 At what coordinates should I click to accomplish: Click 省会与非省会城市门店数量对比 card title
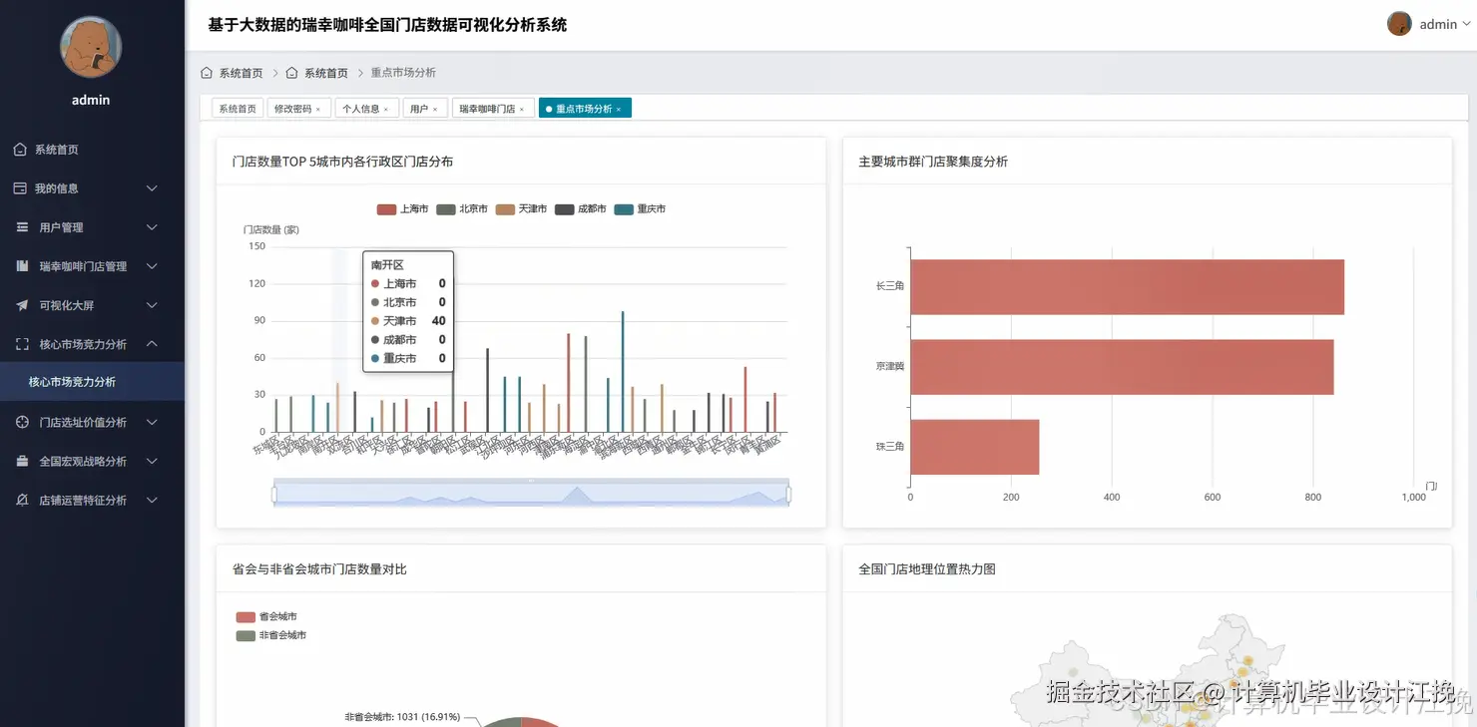point(319,569)
